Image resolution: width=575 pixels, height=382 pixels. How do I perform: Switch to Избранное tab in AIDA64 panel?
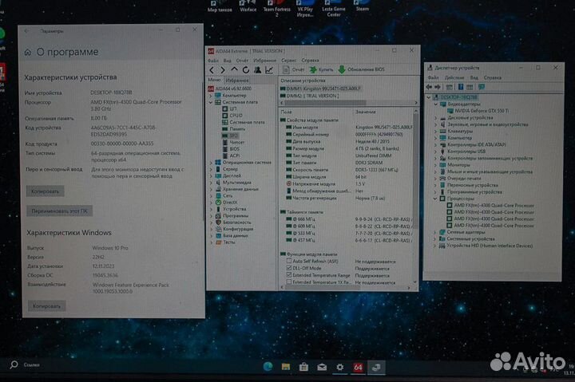pyautogui.click(x=237, y=81)
